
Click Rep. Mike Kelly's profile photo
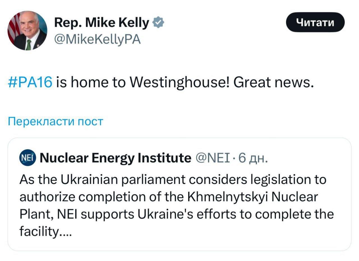click(27, 31)
